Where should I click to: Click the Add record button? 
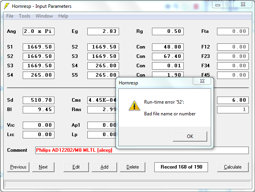click(104, 167)
